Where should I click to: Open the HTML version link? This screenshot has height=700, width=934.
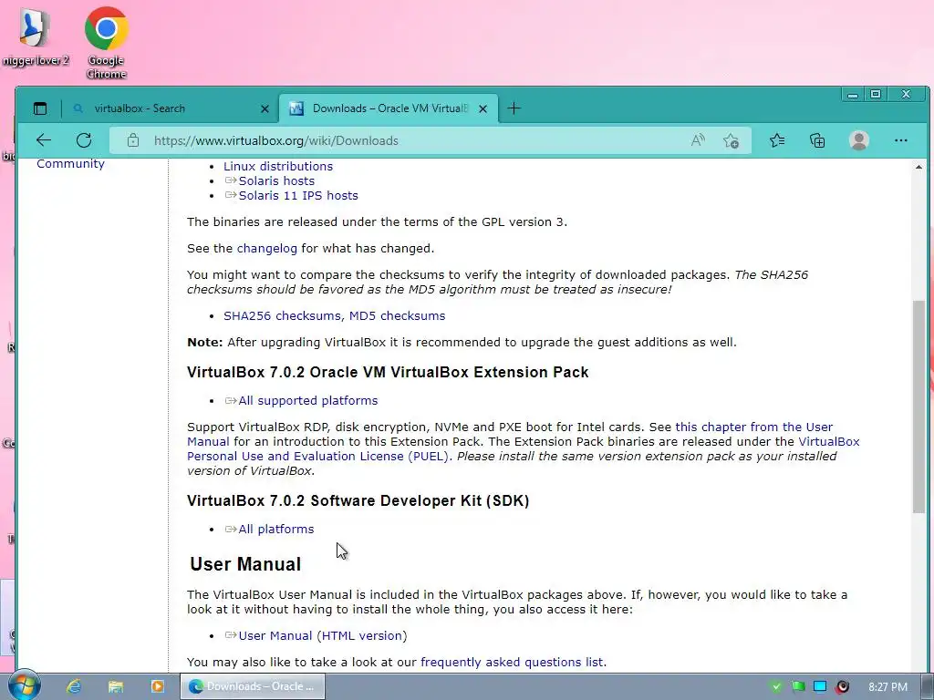[x=361, y=635]
